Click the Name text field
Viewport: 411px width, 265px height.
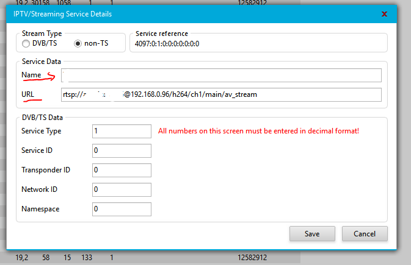click(221, 75)
